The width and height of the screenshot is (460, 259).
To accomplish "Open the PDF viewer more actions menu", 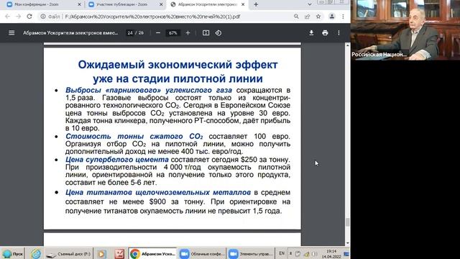I will [x=339, y=33].
